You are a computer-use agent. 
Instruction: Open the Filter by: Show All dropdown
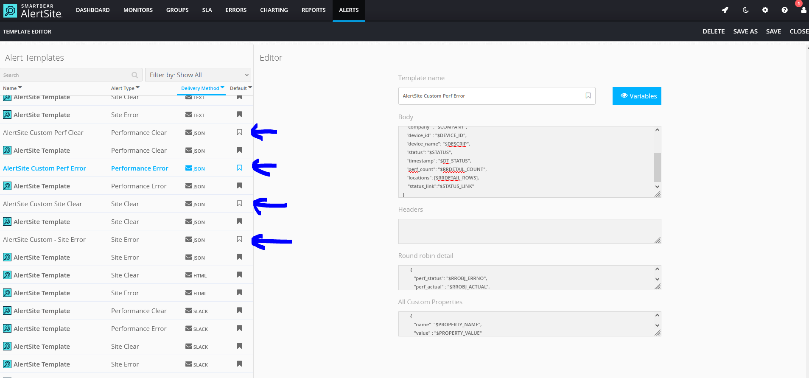pyautogui.click(x=198, y=75)
